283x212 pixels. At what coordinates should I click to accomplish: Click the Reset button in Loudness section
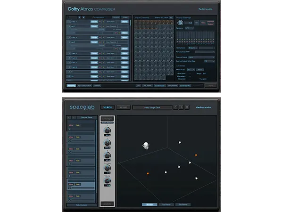pyautogui.click(x=200, y=70)
